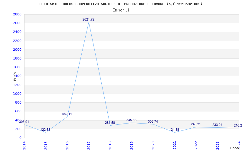The width and height of the screenshot is (242, 151).
Task: Click the 345.16 data label for 2019
Action: [x=131, y=120]
